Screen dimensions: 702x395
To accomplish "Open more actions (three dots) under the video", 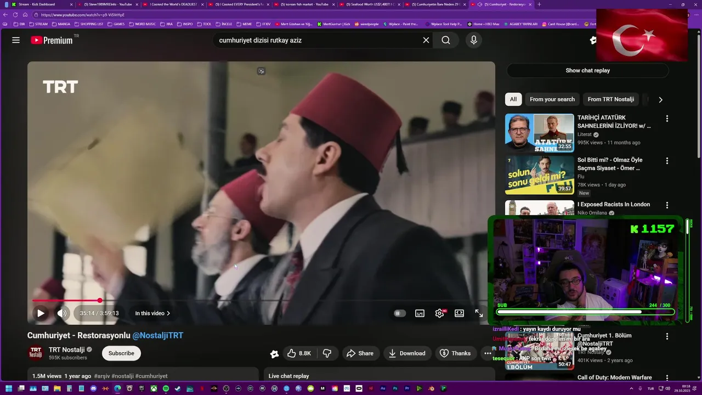I will (x=488, y=353).
